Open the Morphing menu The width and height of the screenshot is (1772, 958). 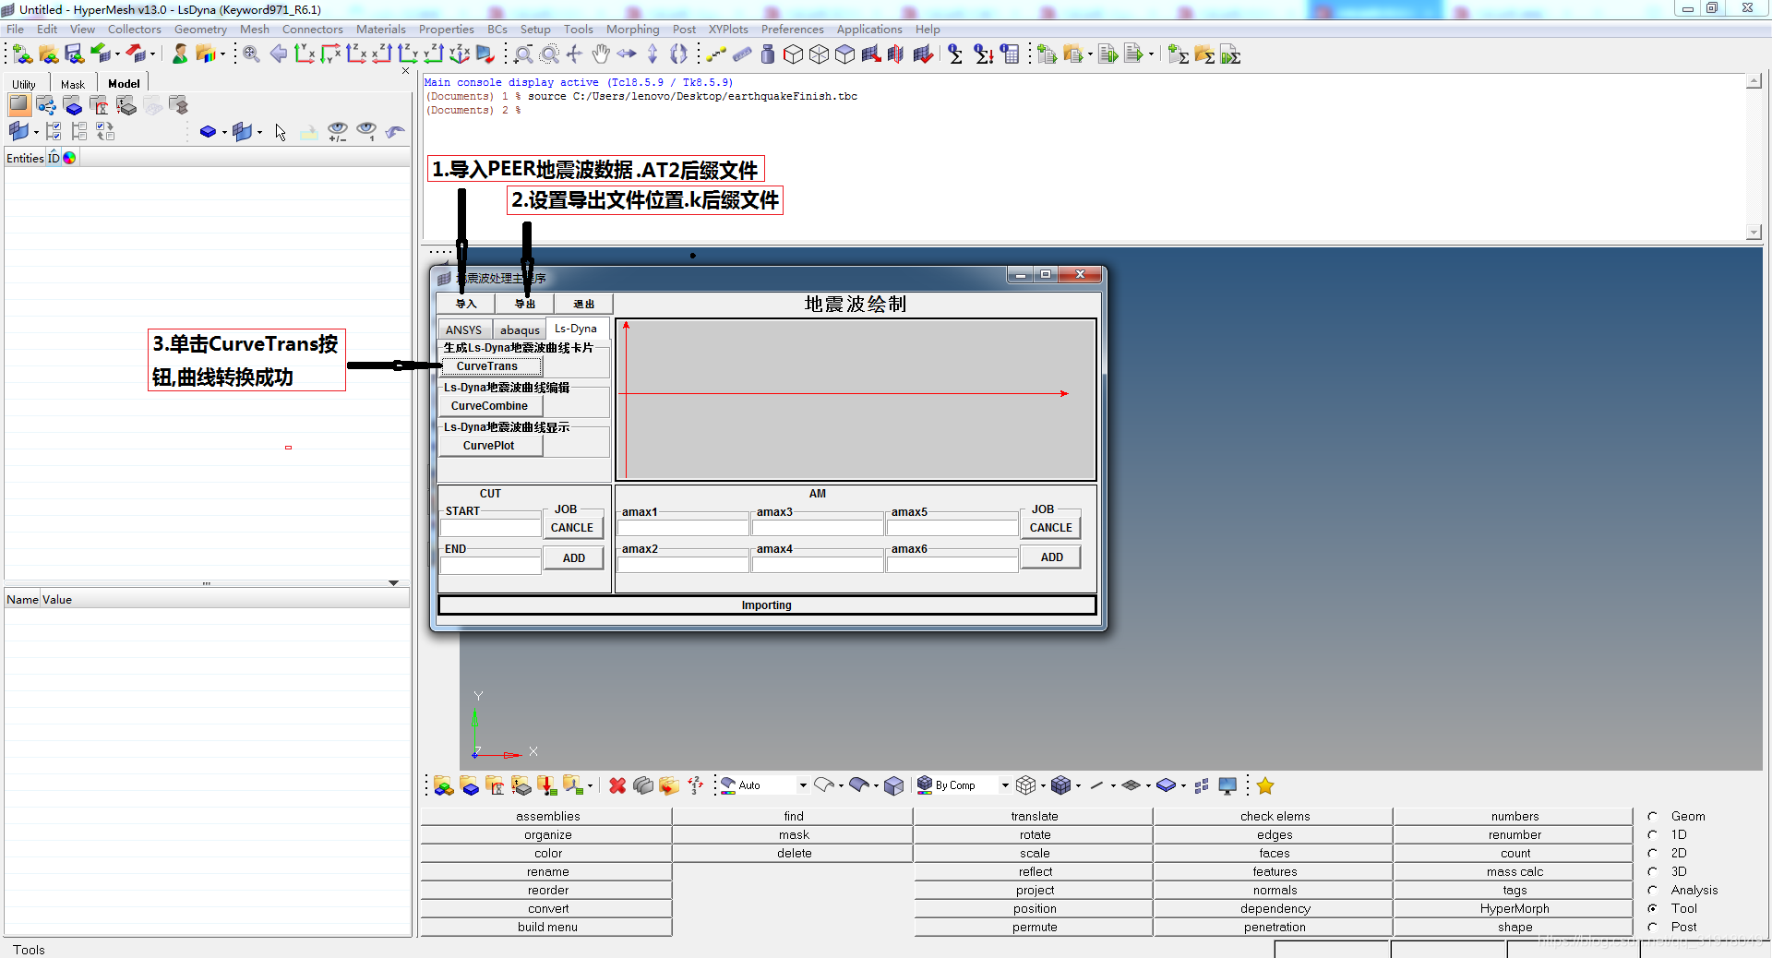point(632,30)
